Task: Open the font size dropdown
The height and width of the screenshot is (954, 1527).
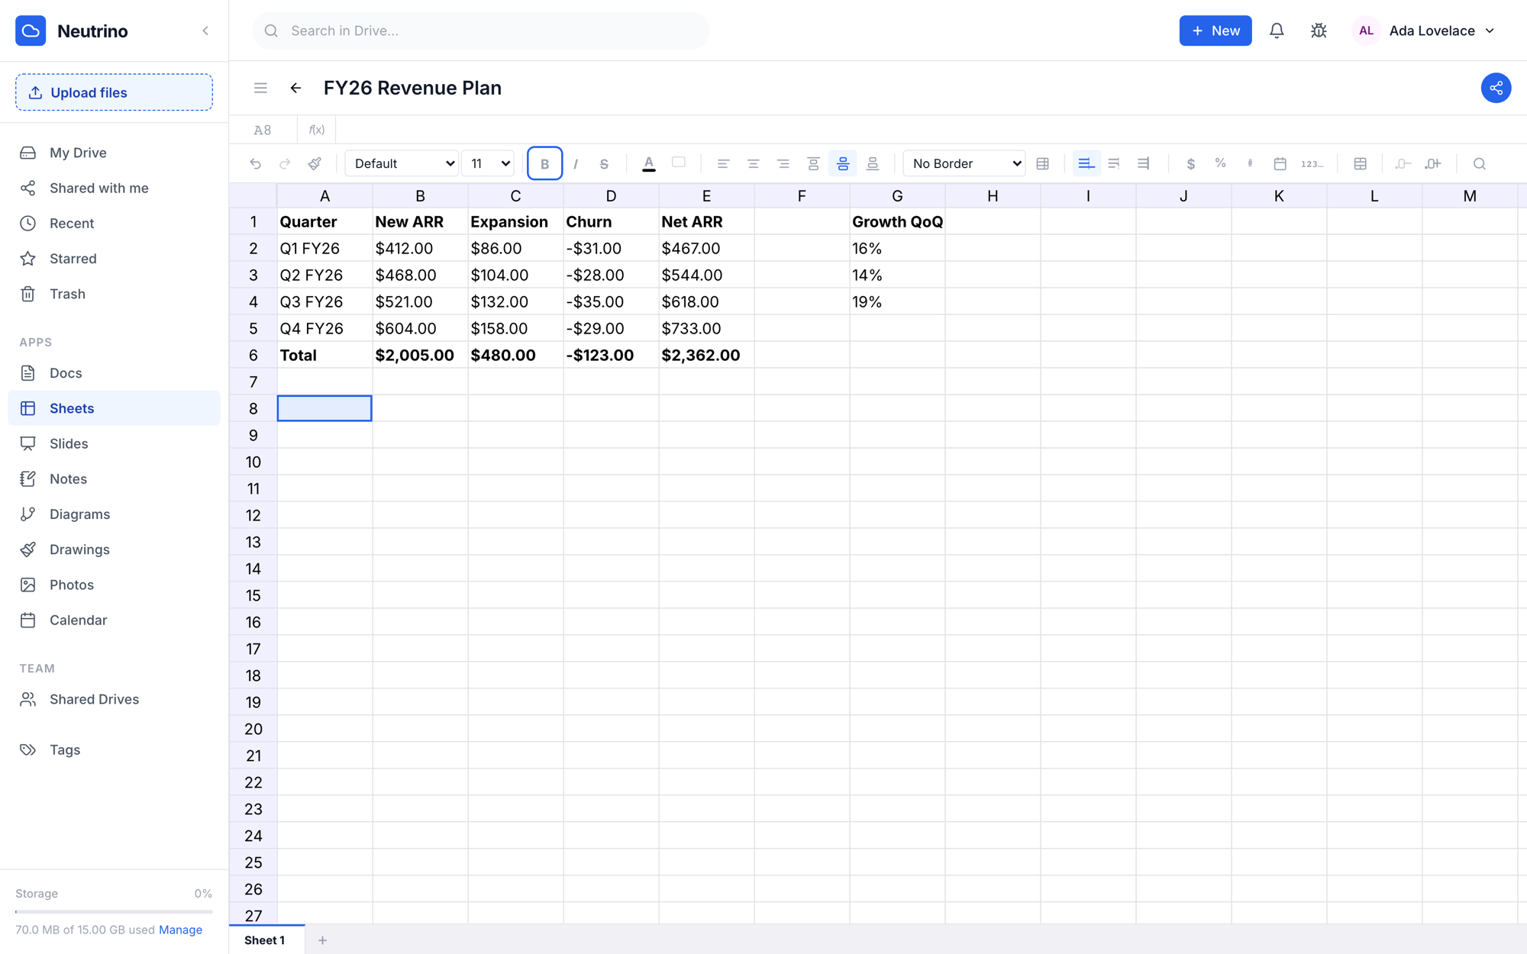Action: pyautogui.click(x=488, y=163)
